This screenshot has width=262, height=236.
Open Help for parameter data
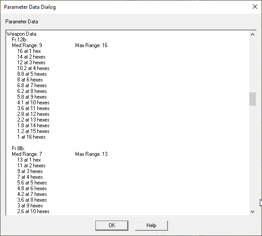tap(151, 225)
